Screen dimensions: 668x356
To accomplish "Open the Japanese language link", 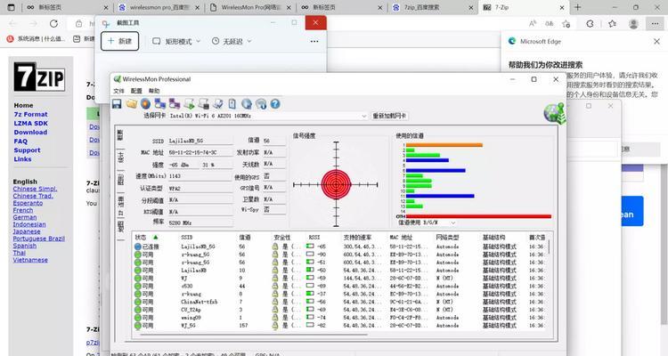I will point(27,231).
